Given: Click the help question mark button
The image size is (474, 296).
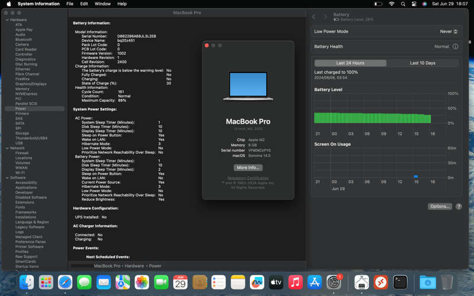Looking at the screenshot, I should point(459,206).
